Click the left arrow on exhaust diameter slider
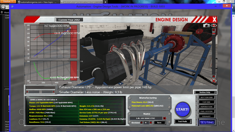Screen dimensions: 235x132 (28, 92)
